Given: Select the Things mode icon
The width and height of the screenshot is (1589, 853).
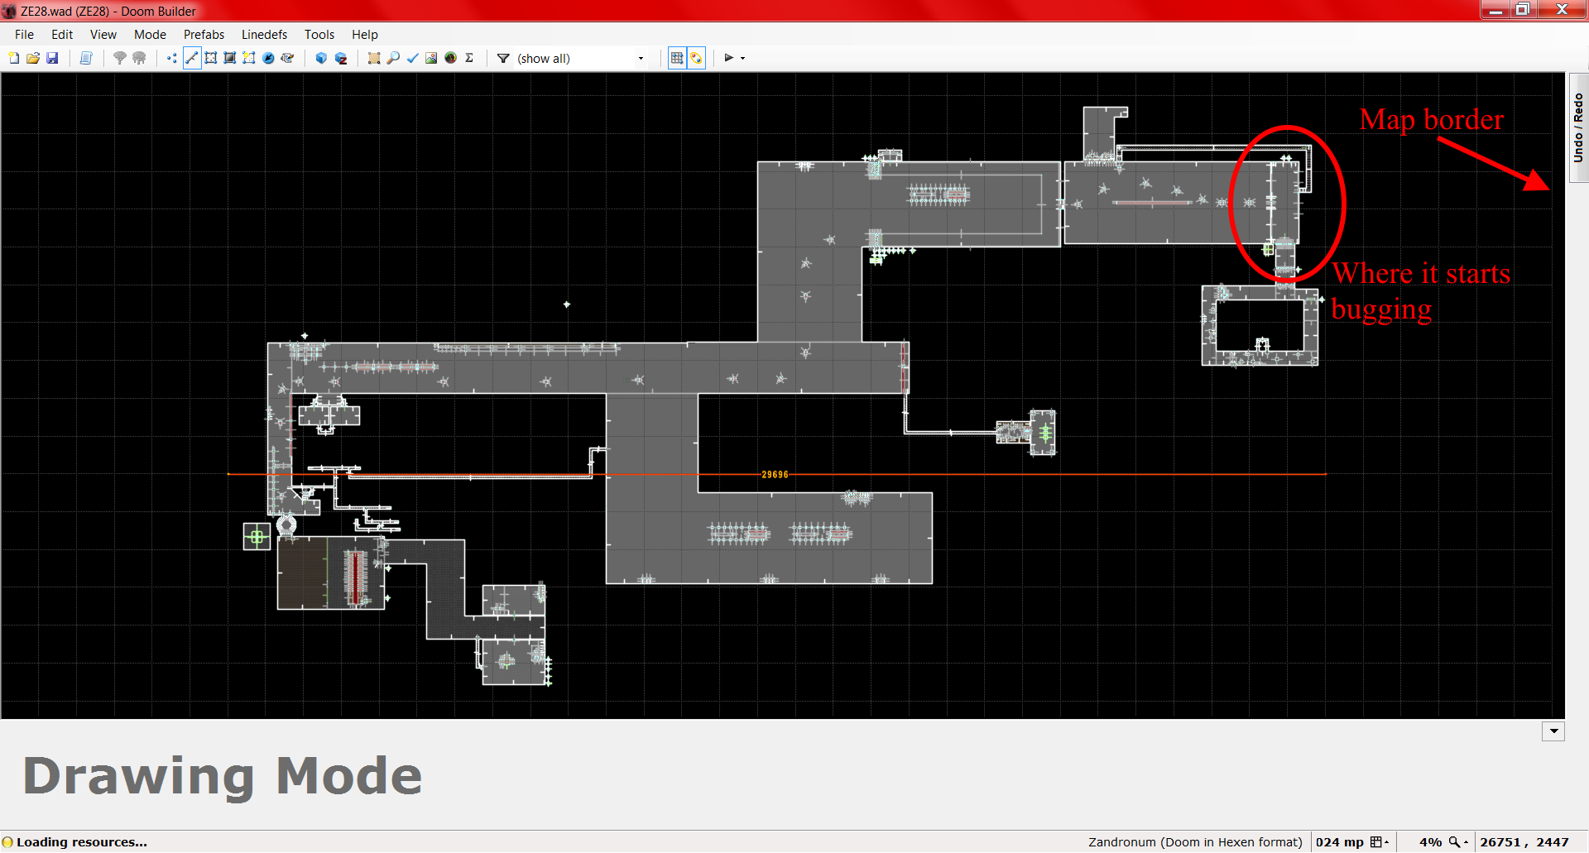Looking at the screenshot, I should [x=268, y=58].
